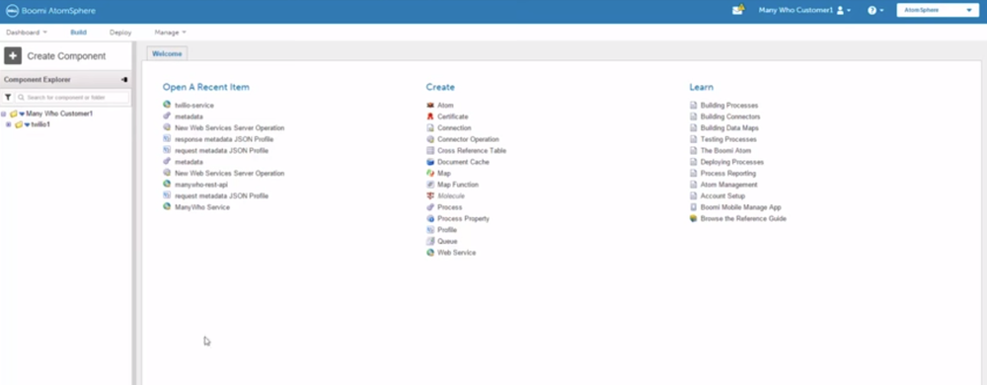Open the Deploying Processes link
This screenshot has height=385, width=987.
732,162
